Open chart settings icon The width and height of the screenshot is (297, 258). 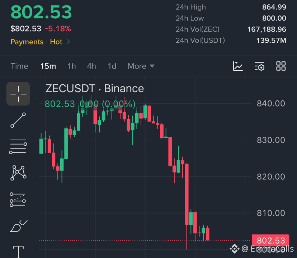coord(259,66)
